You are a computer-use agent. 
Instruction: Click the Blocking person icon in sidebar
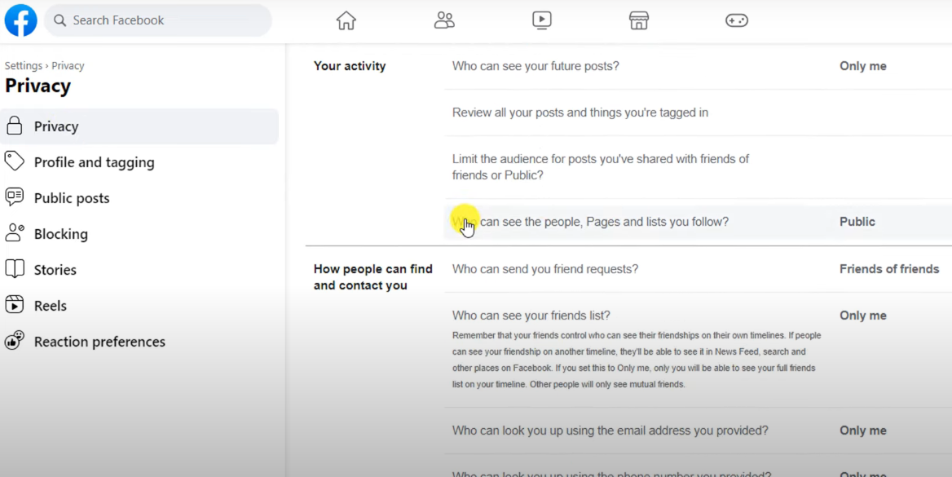(15, 233)
